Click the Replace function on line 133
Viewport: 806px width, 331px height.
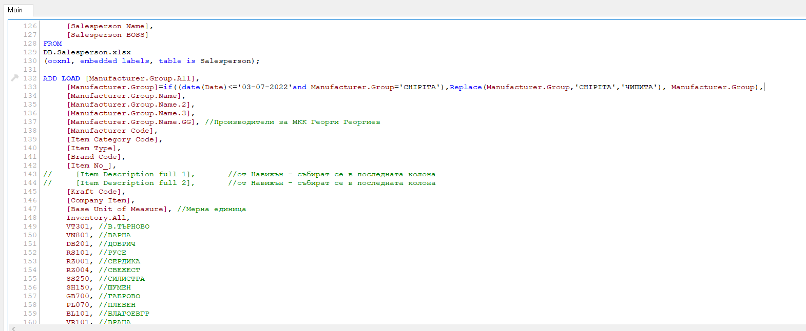tap(466, 87)
